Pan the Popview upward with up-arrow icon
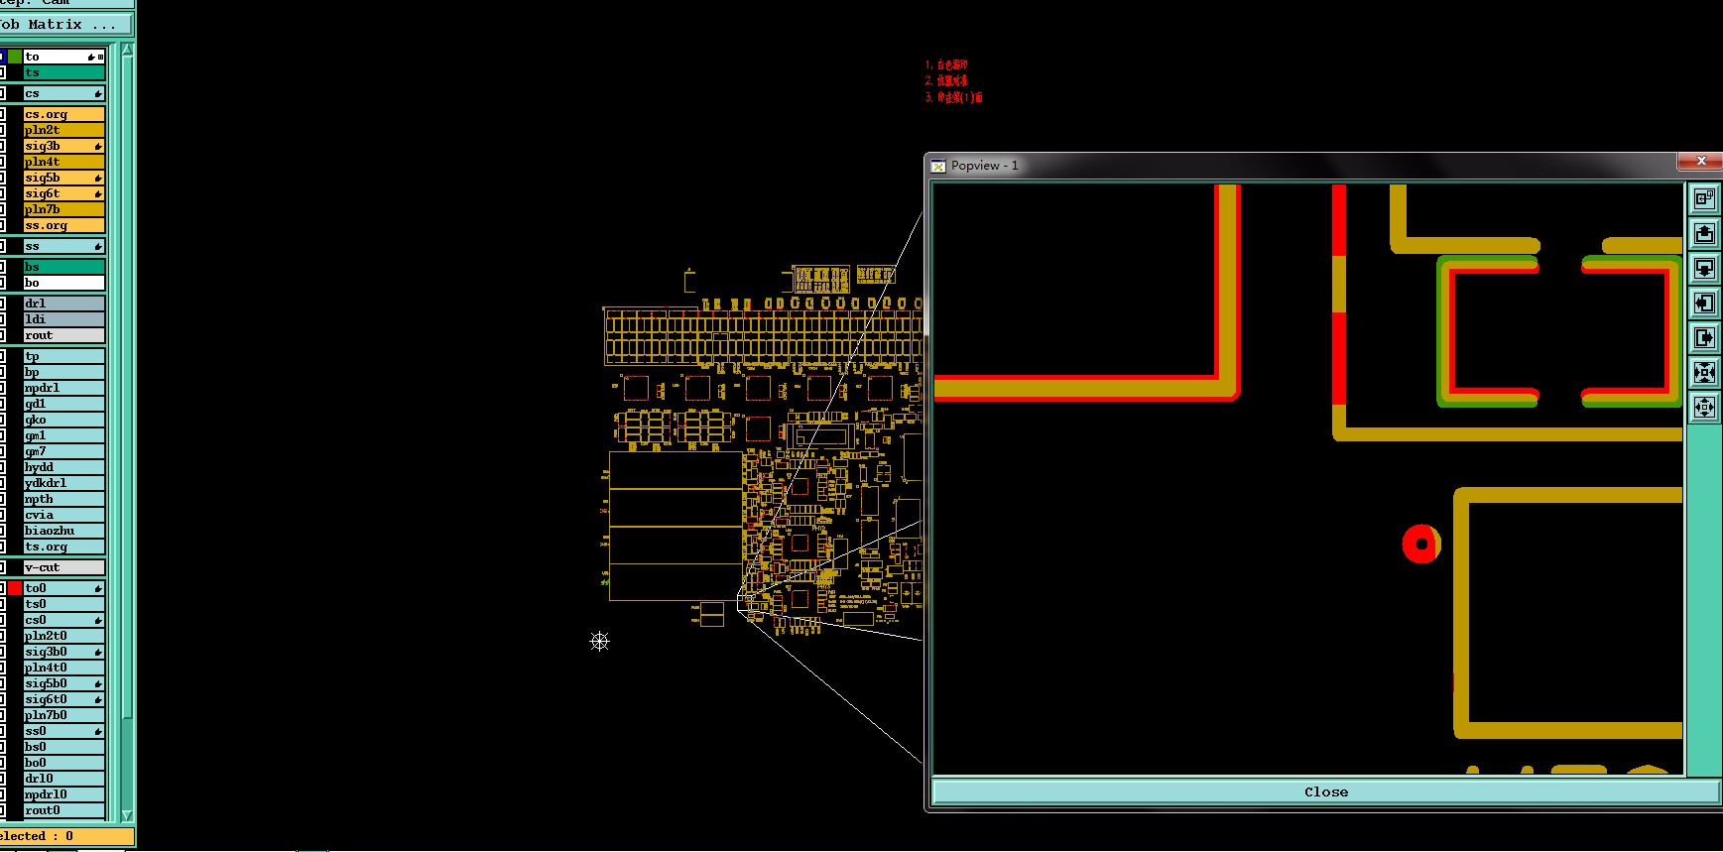 tap(1704, 234)
